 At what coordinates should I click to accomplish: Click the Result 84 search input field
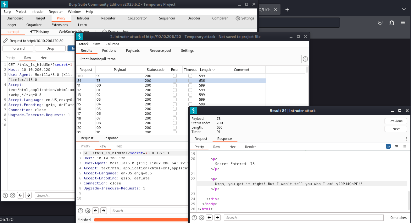click(303, 218)
